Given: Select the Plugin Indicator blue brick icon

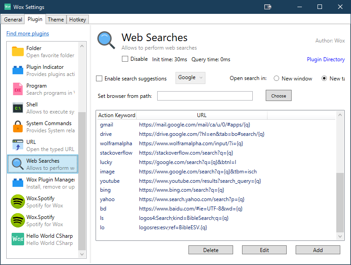Looking at the screenshot, I should [x=18, y=70].
